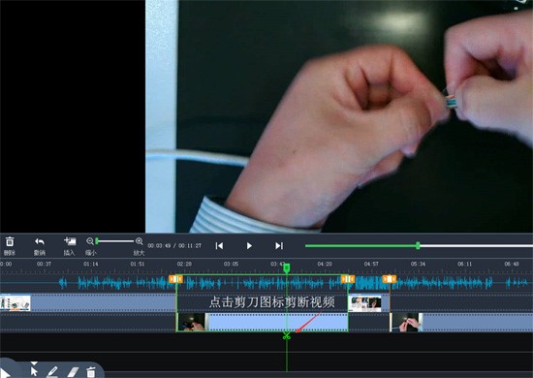Click the green timeline zoom slider handle
This screenshot has height=378, width=533.
[x=97, y=241]
